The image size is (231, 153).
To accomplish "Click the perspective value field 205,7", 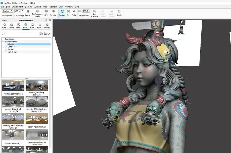I will (86, 11).
